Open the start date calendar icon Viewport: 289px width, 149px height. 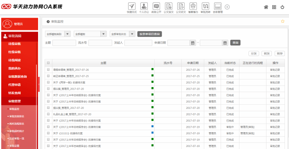(193, 43)
